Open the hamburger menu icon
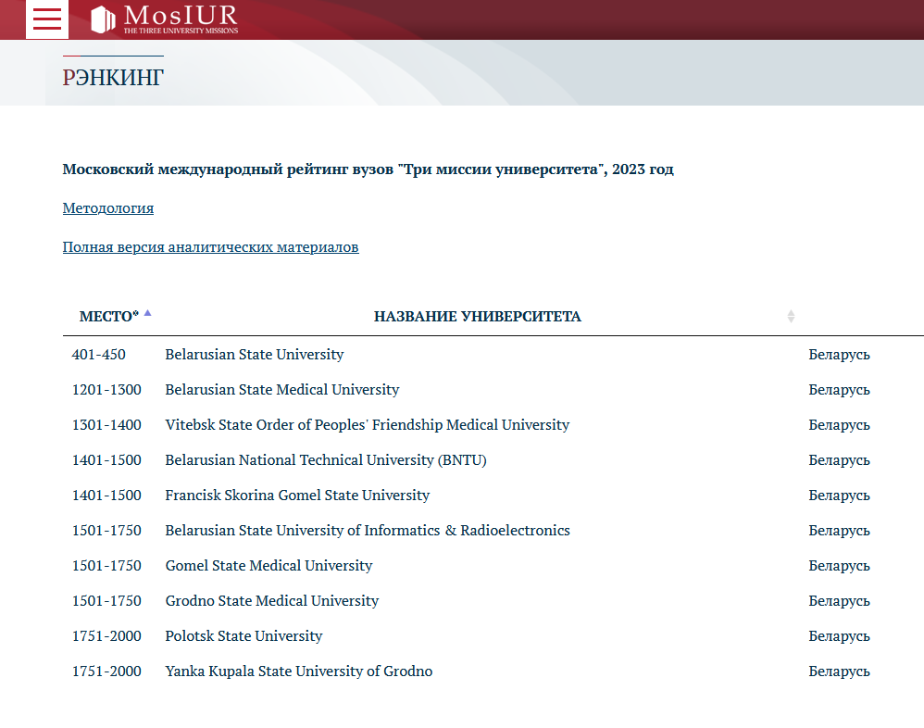The width and height of the screenshot is (924, 728). [47, 19]
